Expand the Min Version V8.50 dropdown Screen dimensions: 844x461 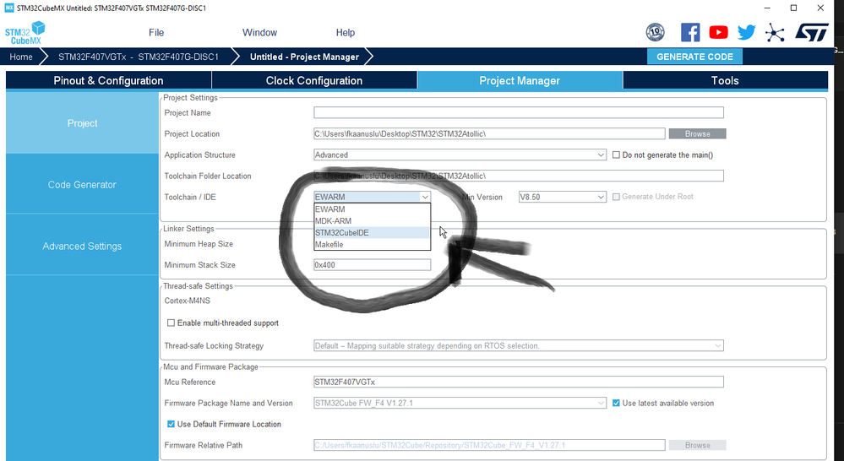tap(562, 197)
